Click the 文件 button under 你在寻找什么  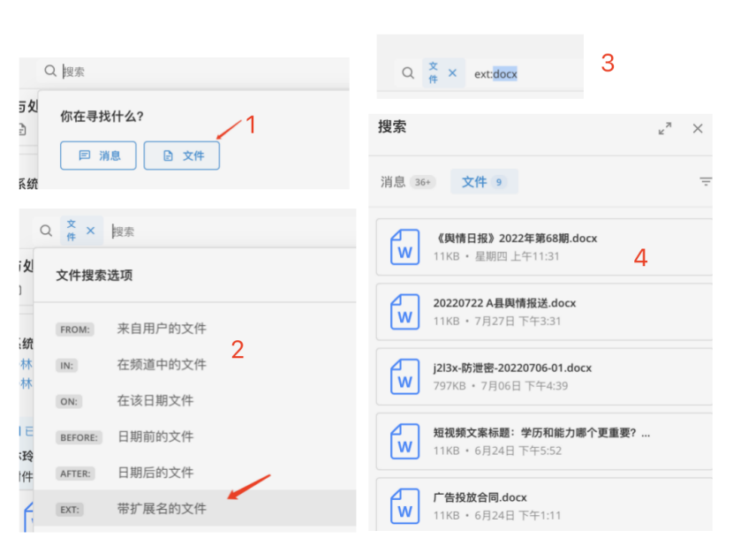pyautogui.click(x=182, y=155)
